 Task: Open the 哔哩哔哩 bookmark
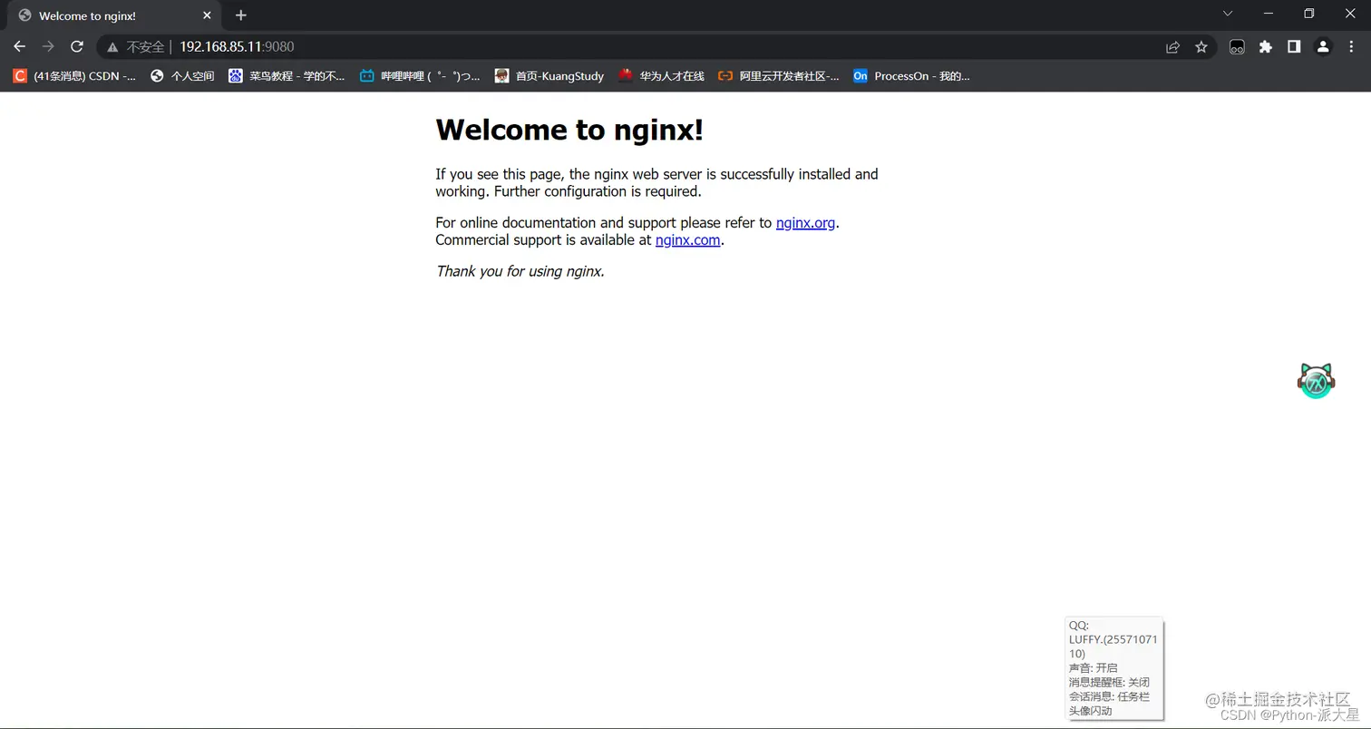coord(420,76)
